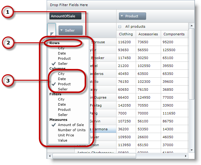Choose Unit Price measure
201x165 pixels.
click(x=66, y=135)
